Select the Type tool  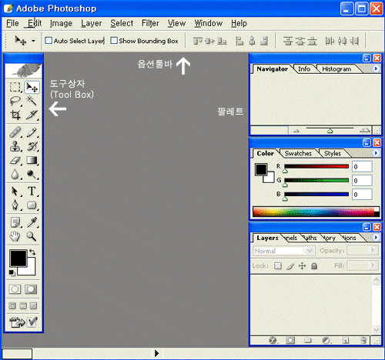coord(32,192)
